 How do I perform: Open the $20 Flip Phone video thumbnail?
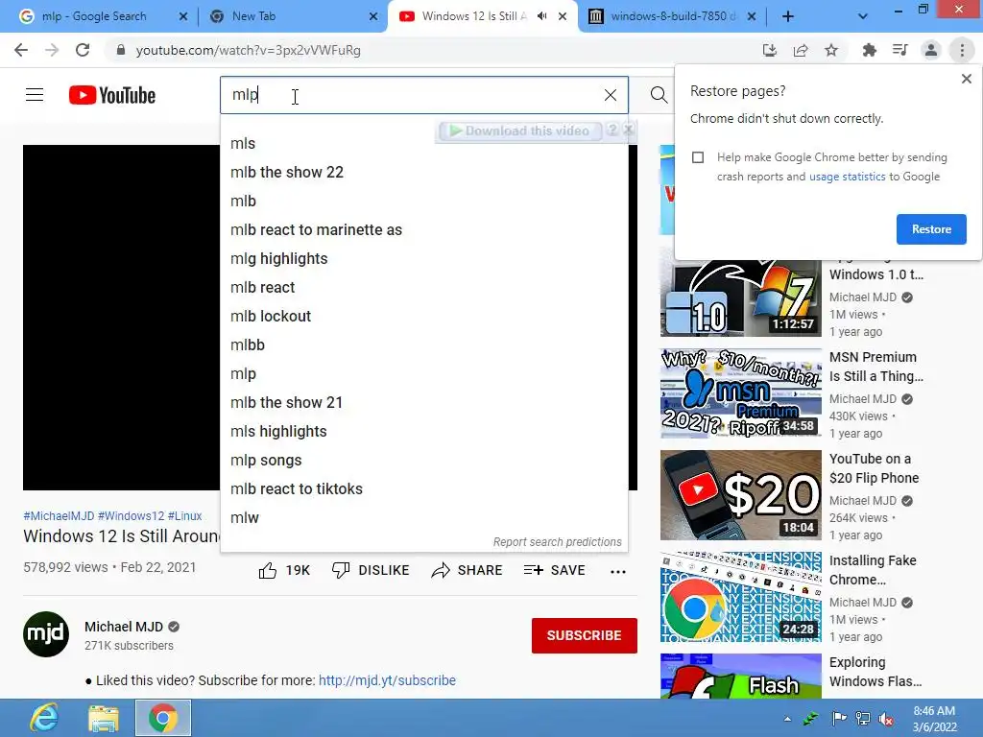(x=740, y=495)
